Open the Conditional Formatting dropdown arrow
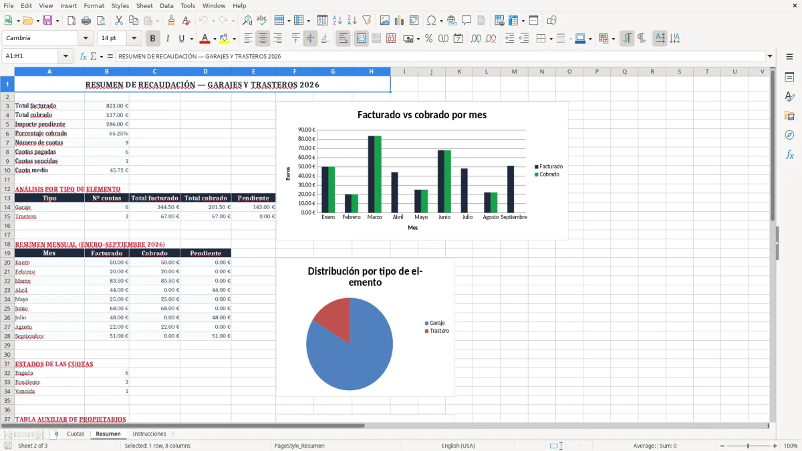This screenshot has height=451, width=802. [613, 39]
